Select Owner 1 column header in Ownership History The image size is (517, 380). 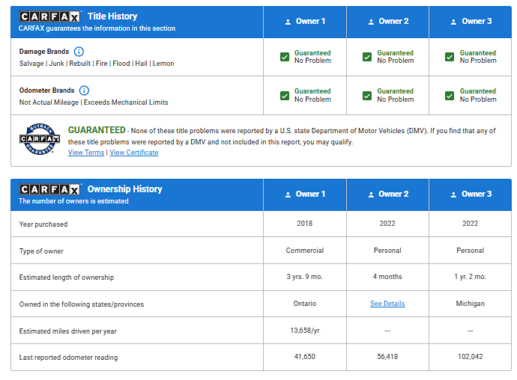305,194
